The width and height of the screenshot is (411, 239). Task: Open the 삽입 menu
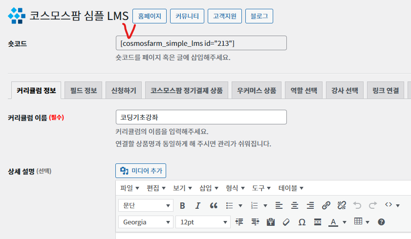(x=209, y=188)
